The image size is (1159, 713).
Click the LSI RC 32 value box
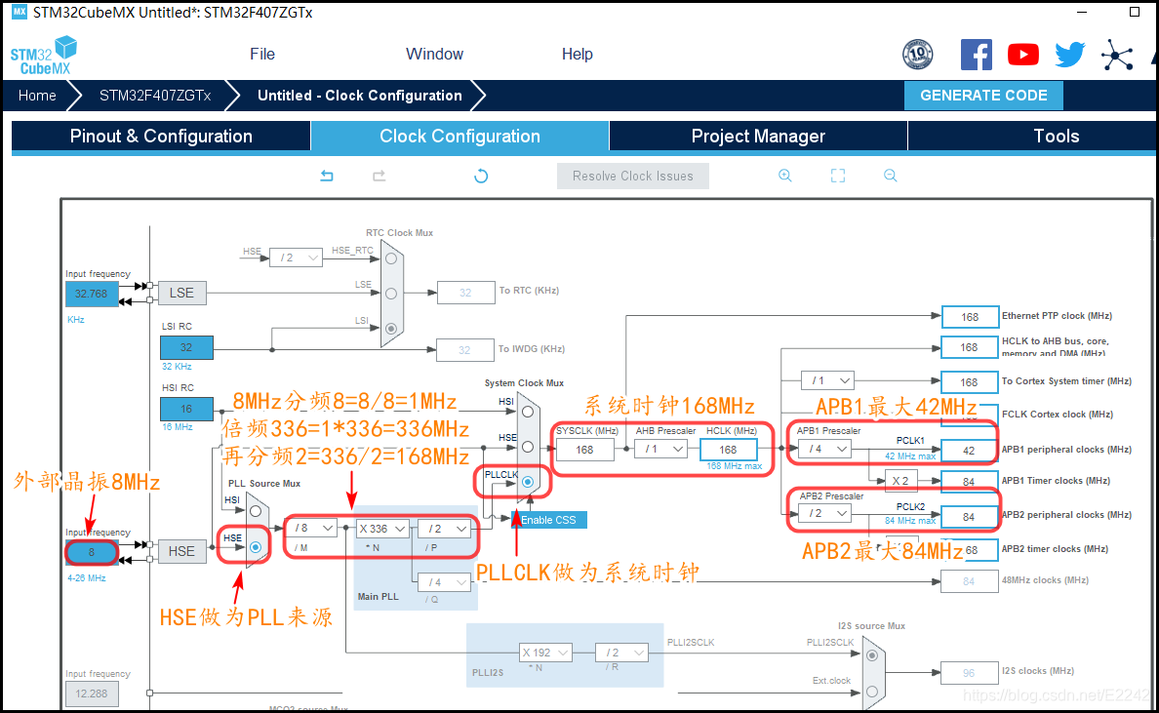click(186, 347)
